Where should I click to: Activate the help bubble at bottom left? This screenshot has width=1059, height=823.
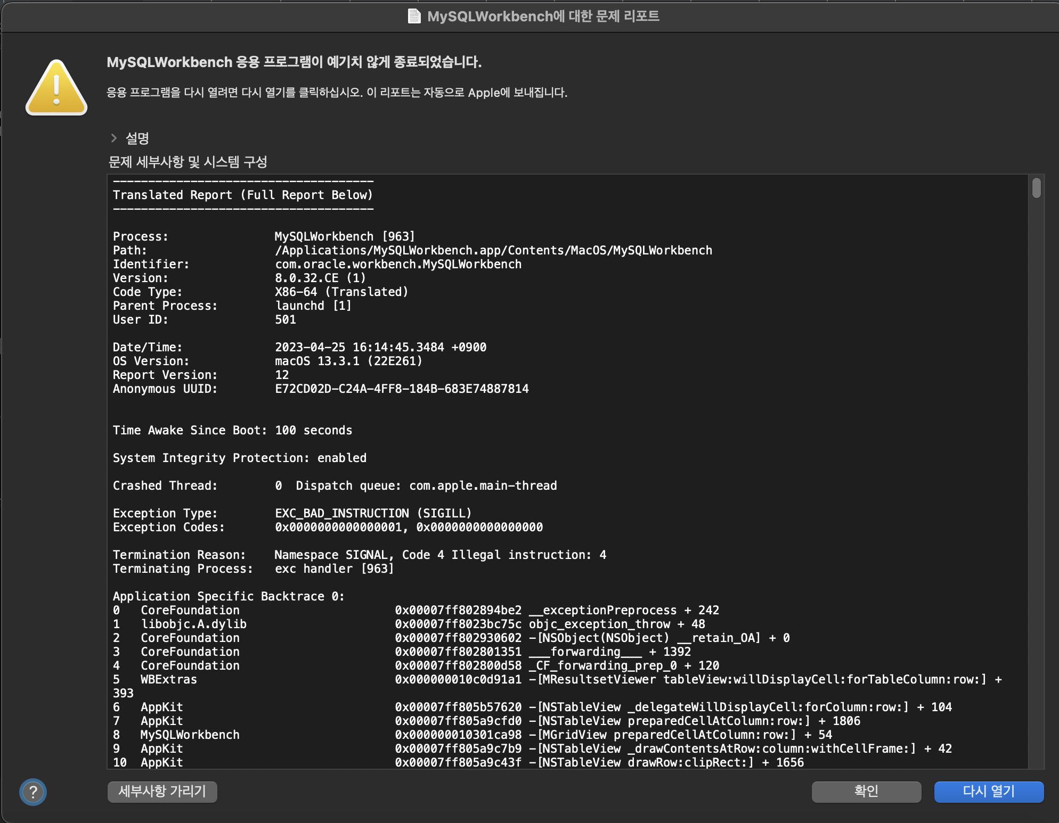click(x=33, y=792)
